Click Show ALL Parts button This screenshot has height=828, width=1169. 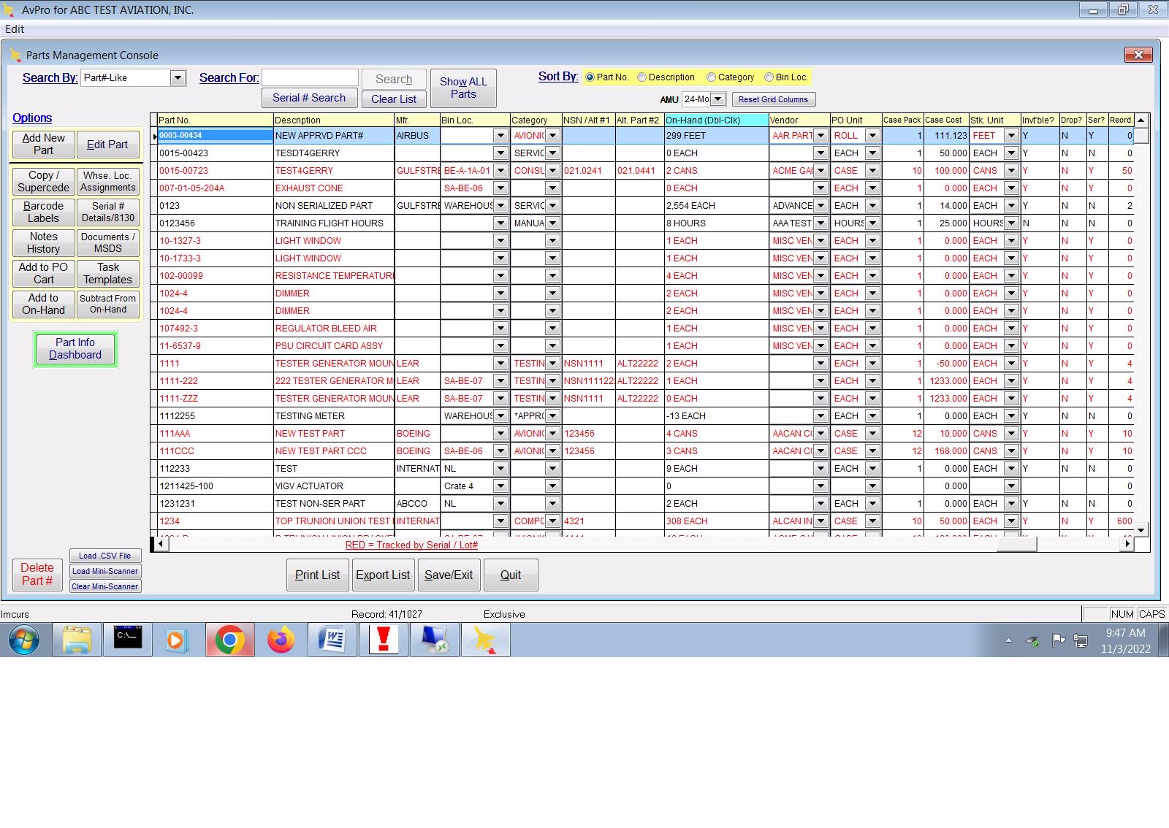463,88
